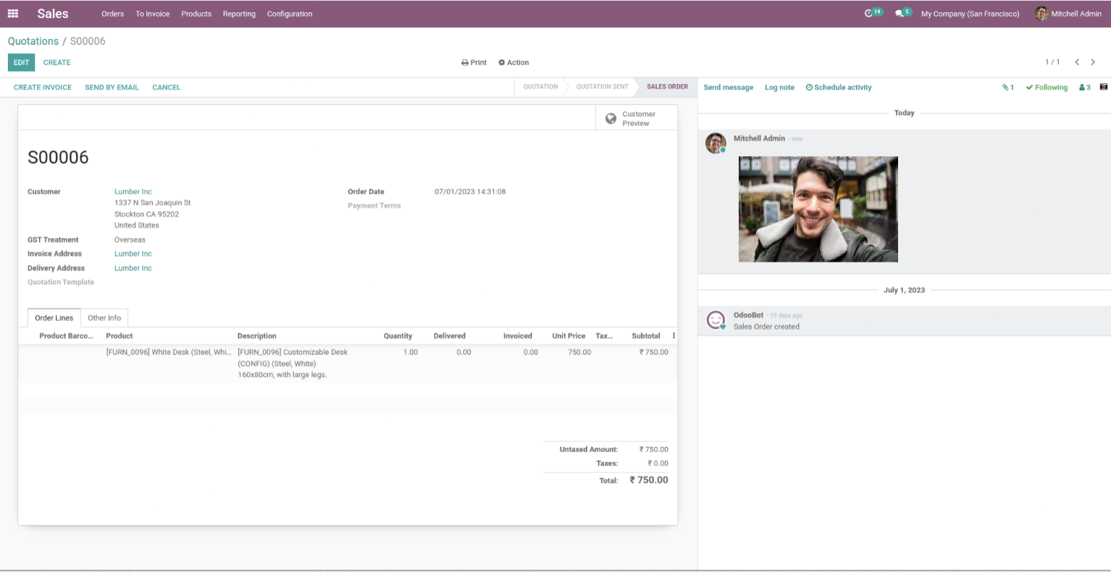The height and width of the screenshot is (572, 1111).
Task: Open the apps grid menu
Action: (13, 14)
